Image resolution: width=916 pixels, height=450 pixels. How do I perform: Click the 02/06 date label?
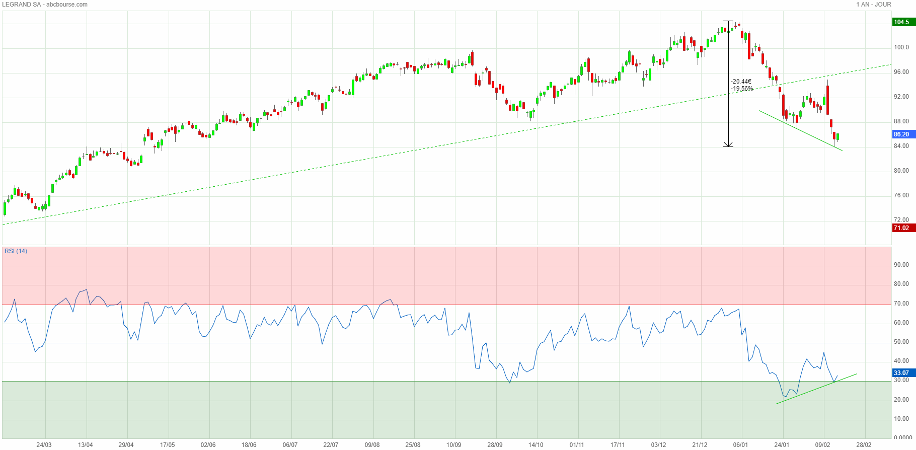point(208,445)
